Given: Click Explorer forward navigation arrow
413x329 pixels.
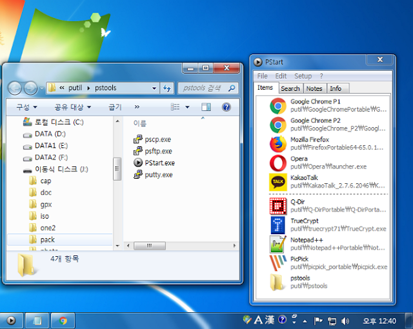Looking at the screenshot, I should tap(30, 88).
